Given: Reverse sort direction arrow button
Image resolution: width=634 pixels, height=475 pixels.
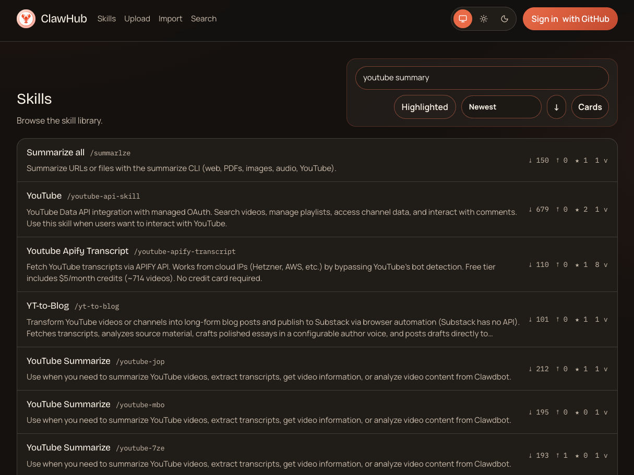Looking at the screenshot, I should click(556, 107).
